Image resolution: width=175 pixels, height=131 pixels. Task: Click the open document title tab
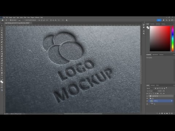click(x=17, y=23)
